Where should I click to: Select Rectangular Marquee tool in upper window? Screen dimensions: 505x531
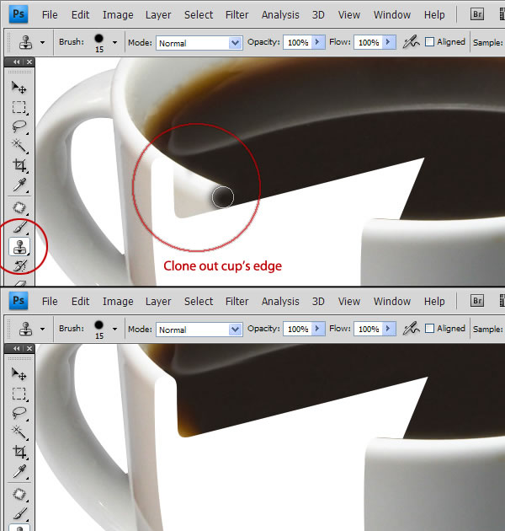click(x=19, y=107)
